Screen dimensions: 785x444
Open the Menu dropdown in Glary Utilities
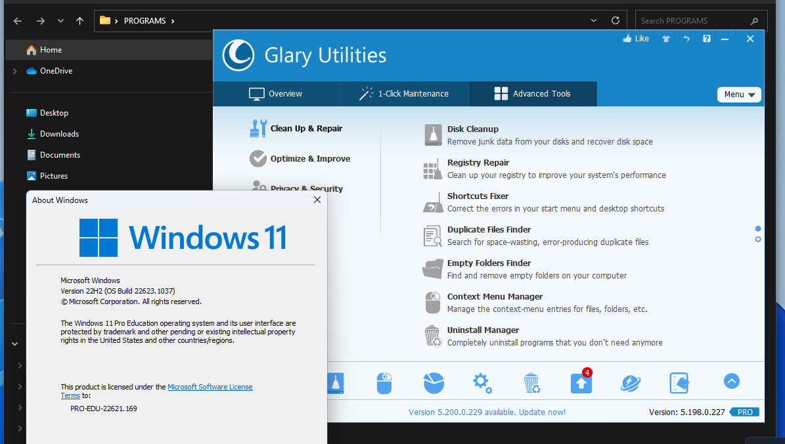tap(739, 95)
